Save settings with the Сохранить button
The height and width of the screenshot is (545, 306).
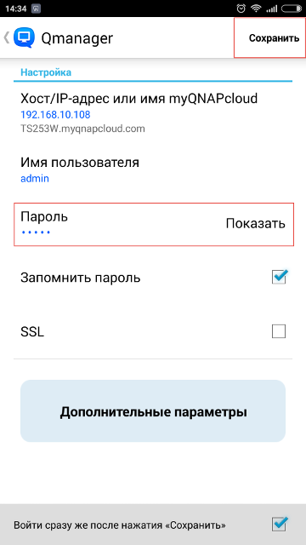[x=274, y=37]
